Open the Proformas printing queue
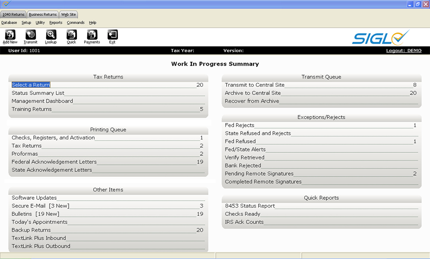Image resolution: width=430 pixels, height=259 pixels. [25, 154]
